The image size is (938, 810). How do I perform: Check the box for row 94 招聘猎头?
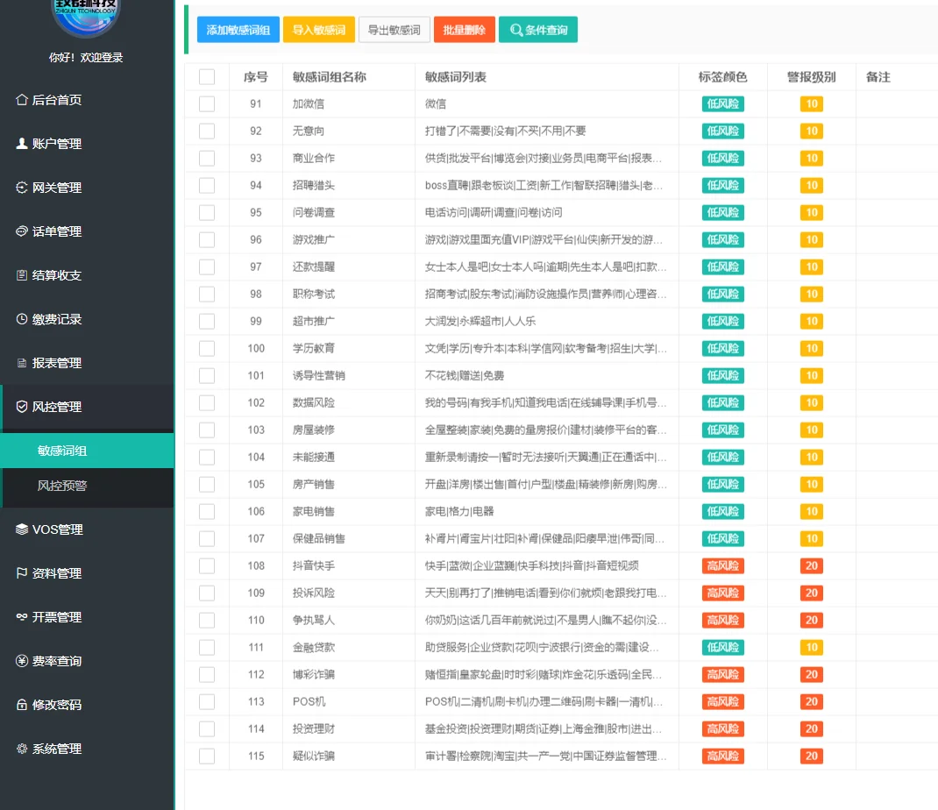(207, 185)
